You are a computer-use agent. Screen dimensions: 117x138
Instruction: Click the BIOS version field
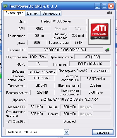point(65,50)
